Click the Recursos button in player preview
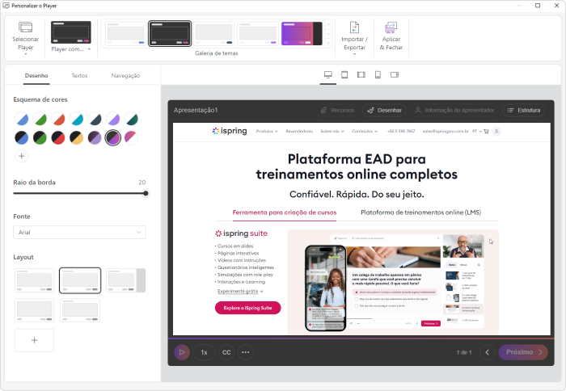This screenshot has width=566, height=391. pos(337,110)
